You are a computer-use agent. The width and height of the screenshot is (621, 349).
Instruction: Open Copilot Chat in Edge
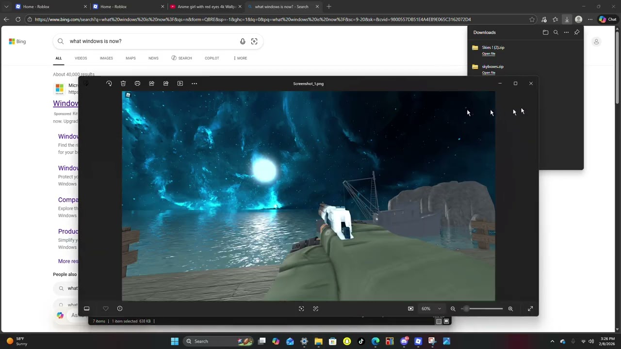pos(608,19)
